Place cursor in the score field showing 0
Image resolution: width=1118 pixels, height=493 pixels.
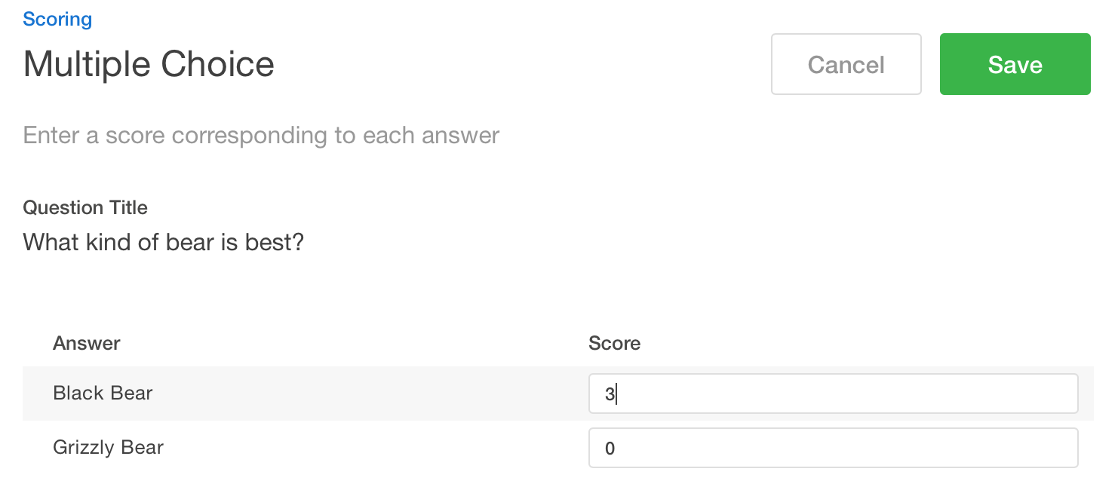[833, 447]
